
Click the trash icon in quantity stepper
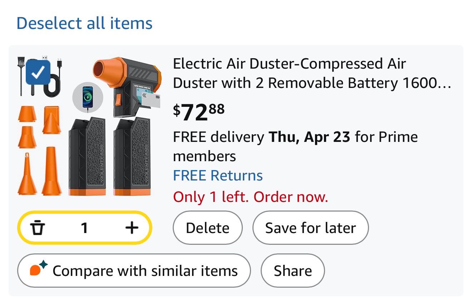pyautogui.click(x=37, y=228)
